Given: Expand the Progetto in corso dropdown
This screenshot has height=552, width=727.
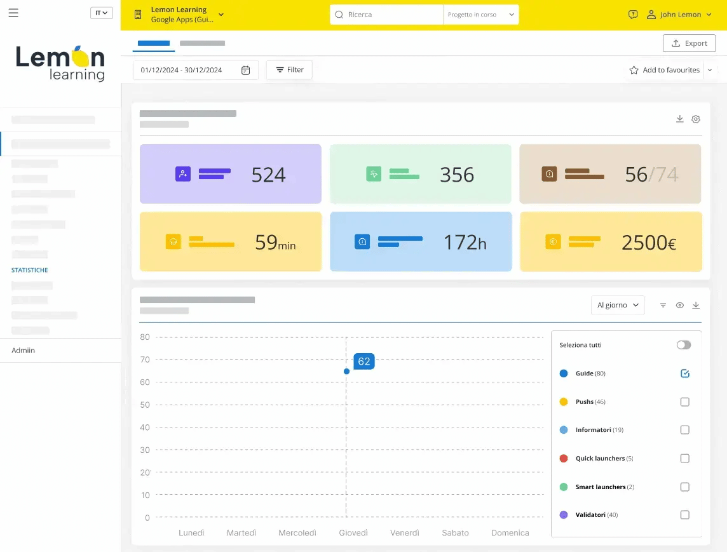Looking at the screenshot, I should click(481, 15).
